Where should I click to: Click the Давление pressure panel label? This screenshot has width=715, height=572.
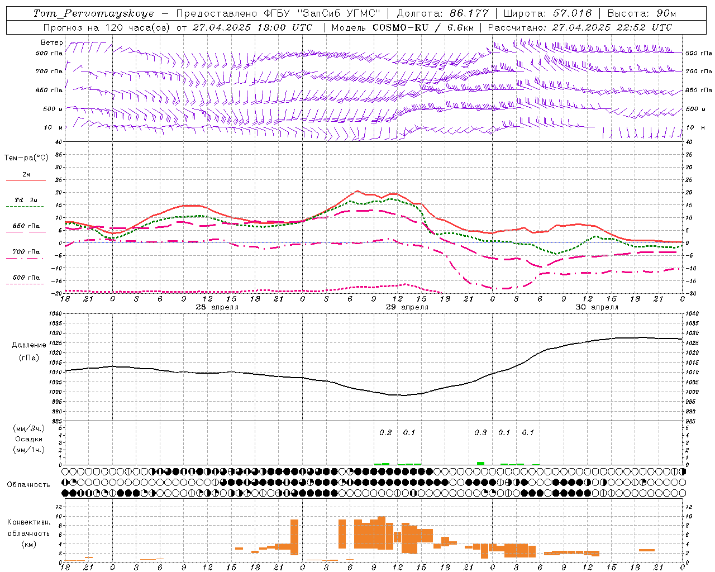coord(28,345)
